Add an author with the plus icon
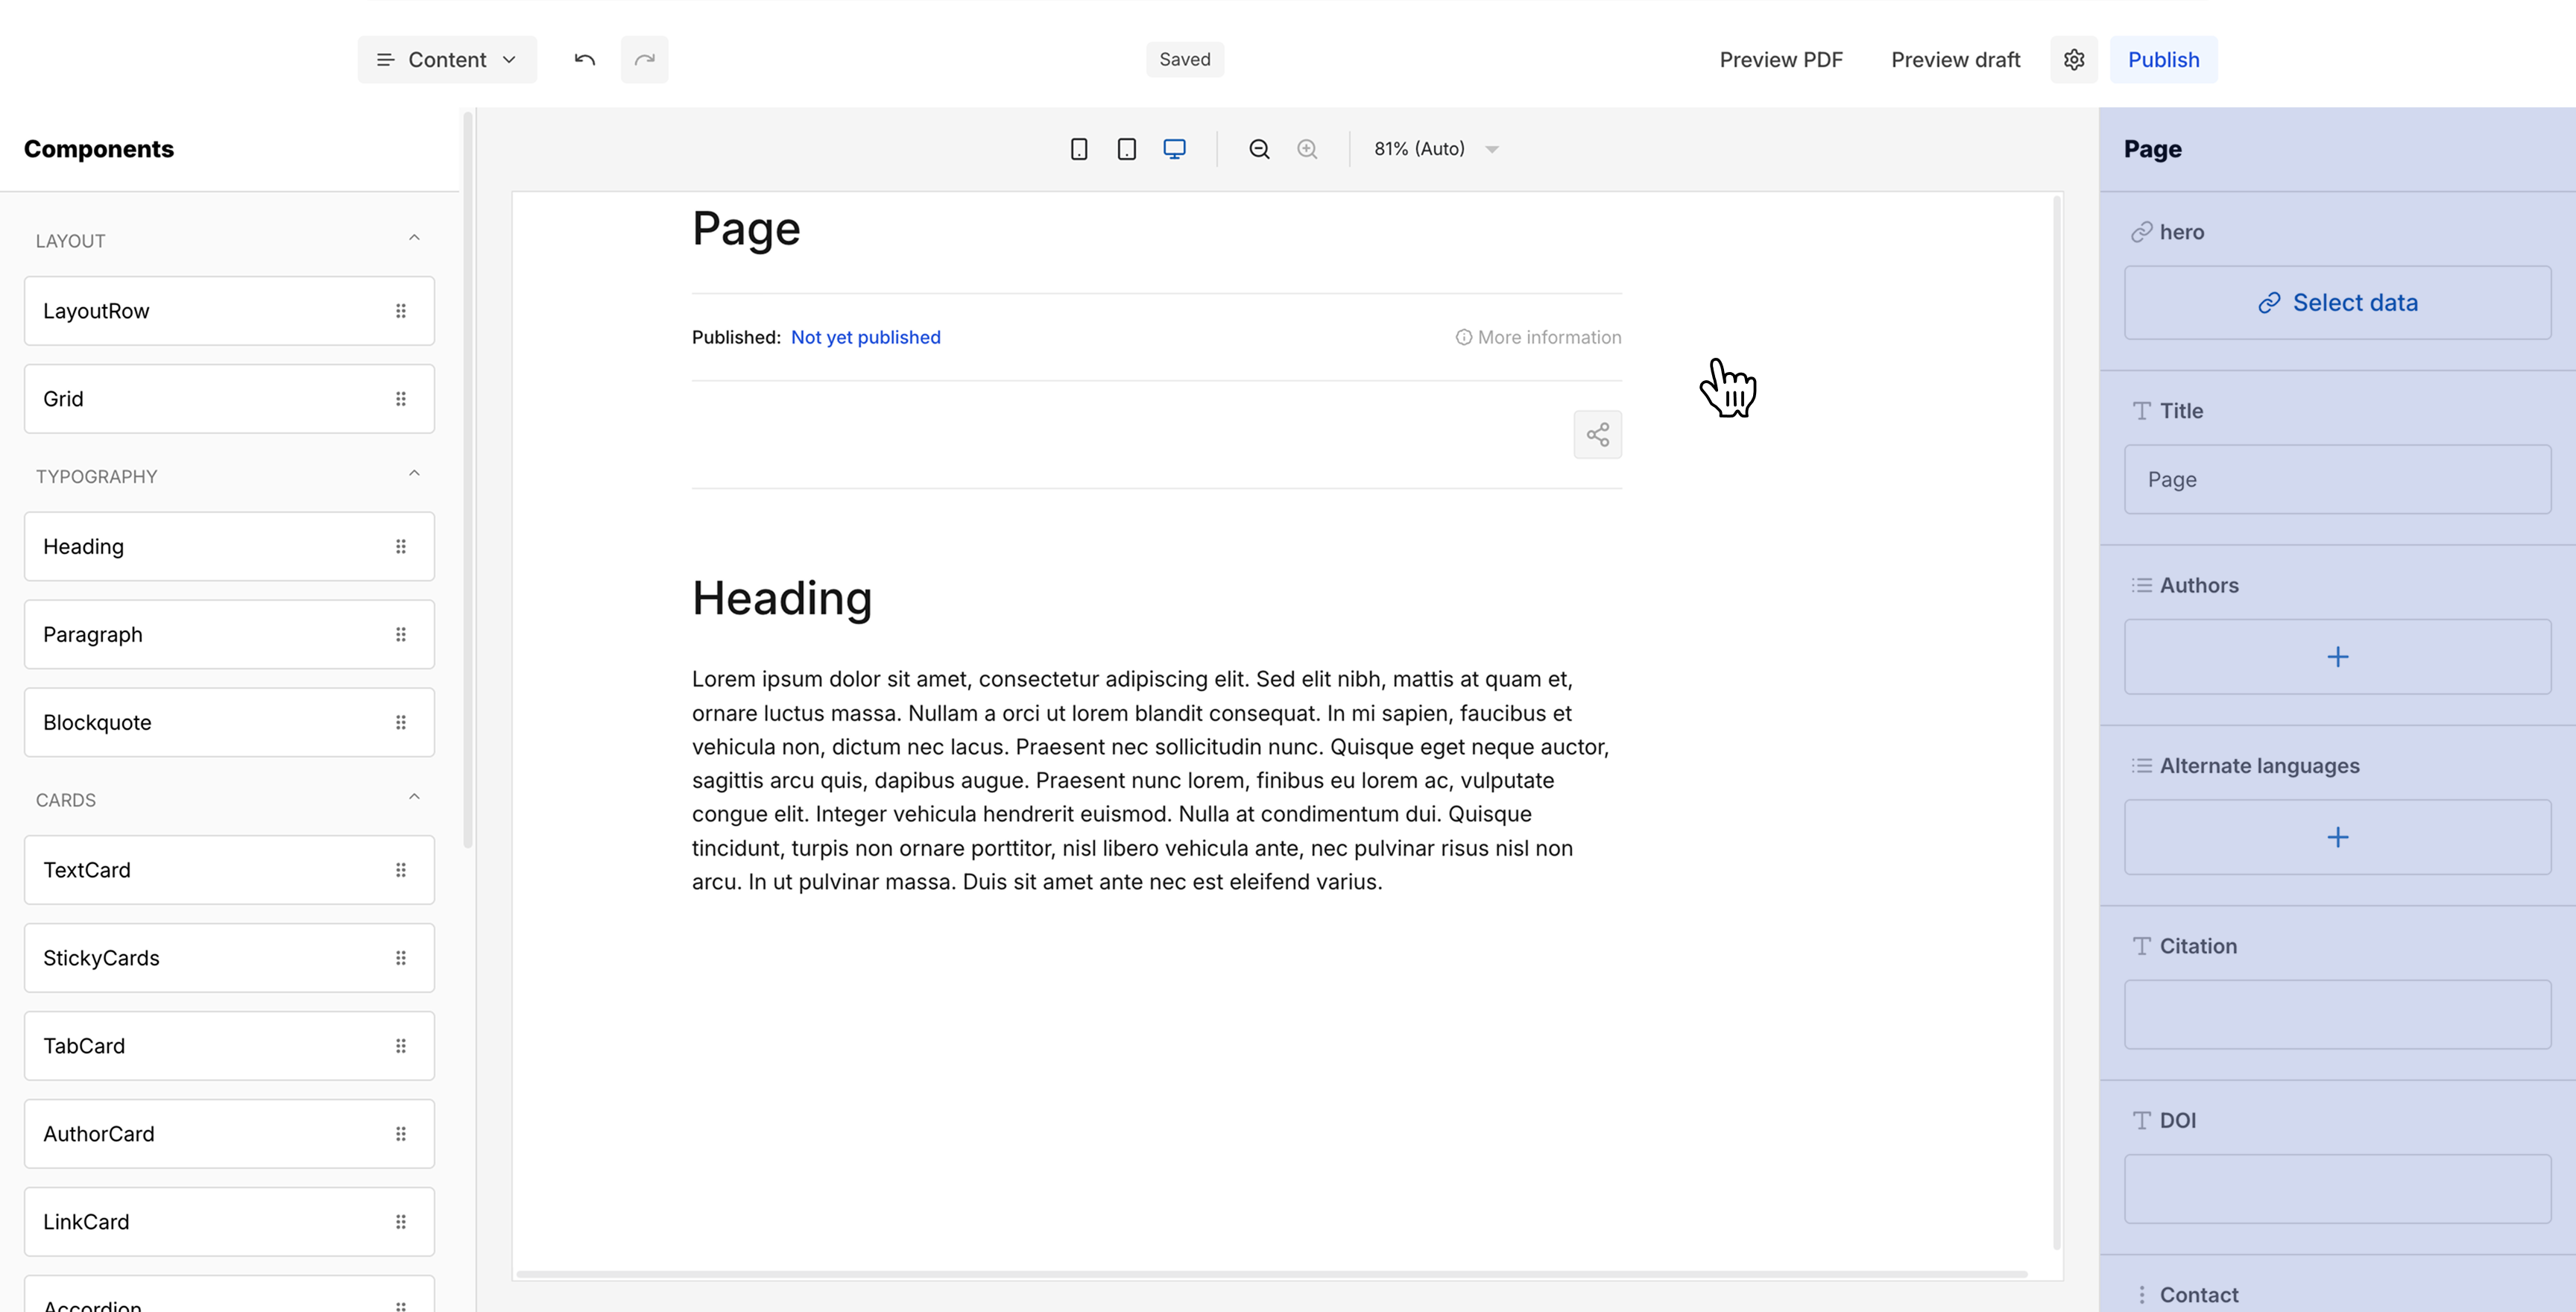The image size is (2576, 1312). coord(2338,657)
